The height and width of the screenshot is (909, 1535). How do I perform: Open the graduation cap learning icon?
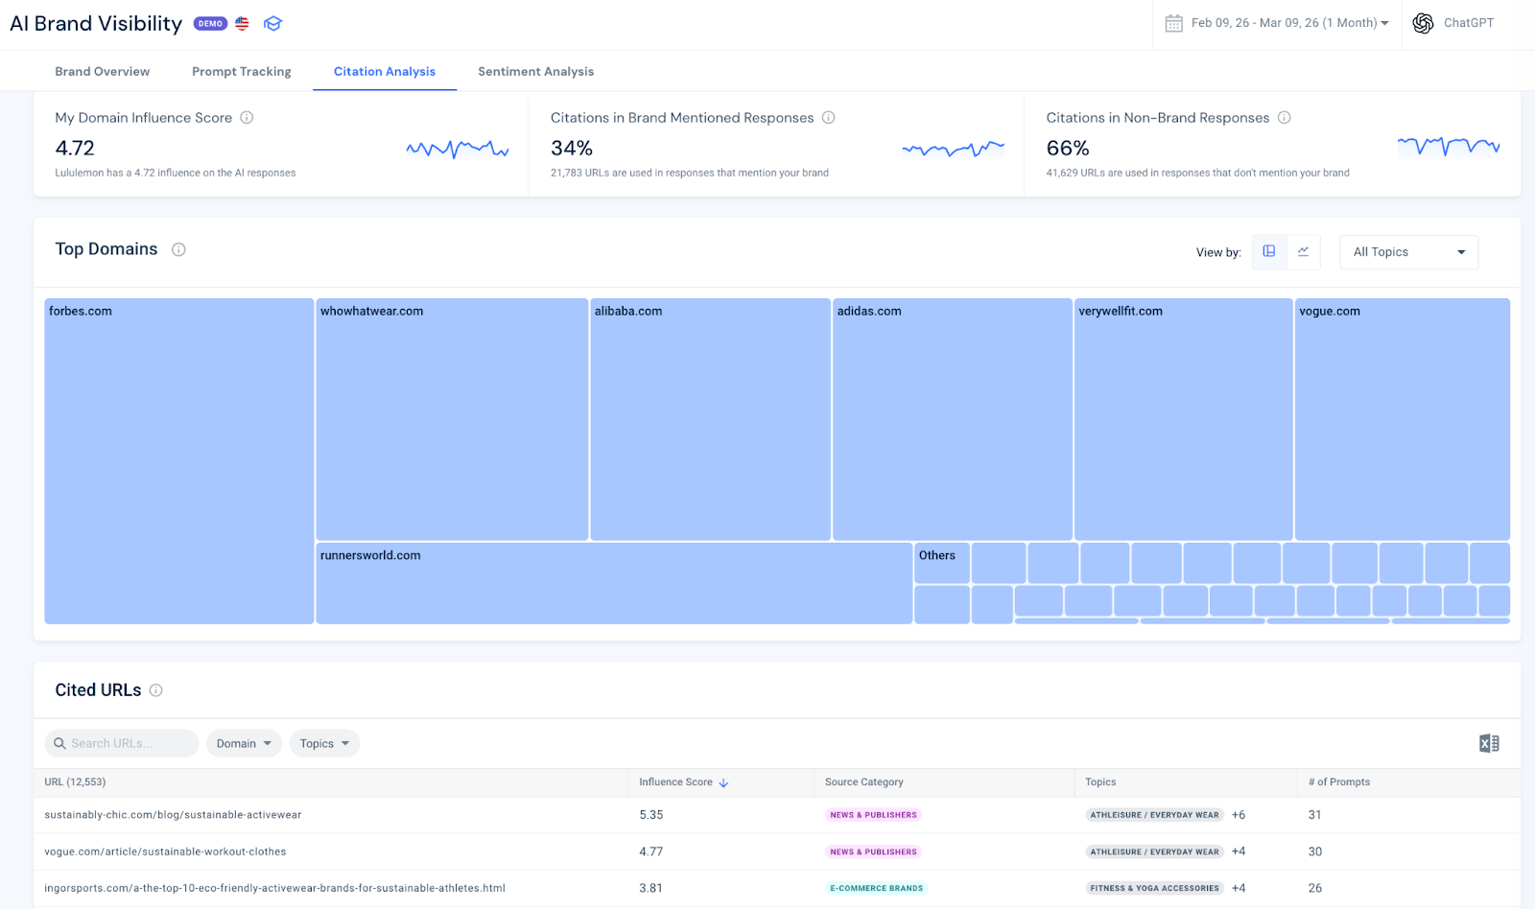[272, 24]
